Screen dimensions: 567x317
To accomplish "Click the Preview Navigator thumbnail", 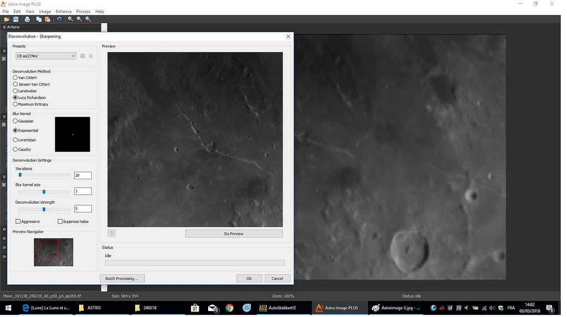I will (x=54, y=252).
